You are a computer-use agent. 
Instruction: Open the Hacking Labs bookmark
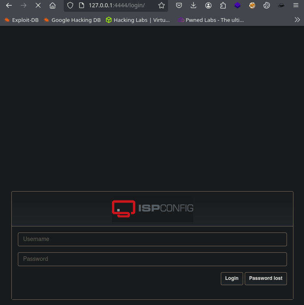[x=138, y=20]
